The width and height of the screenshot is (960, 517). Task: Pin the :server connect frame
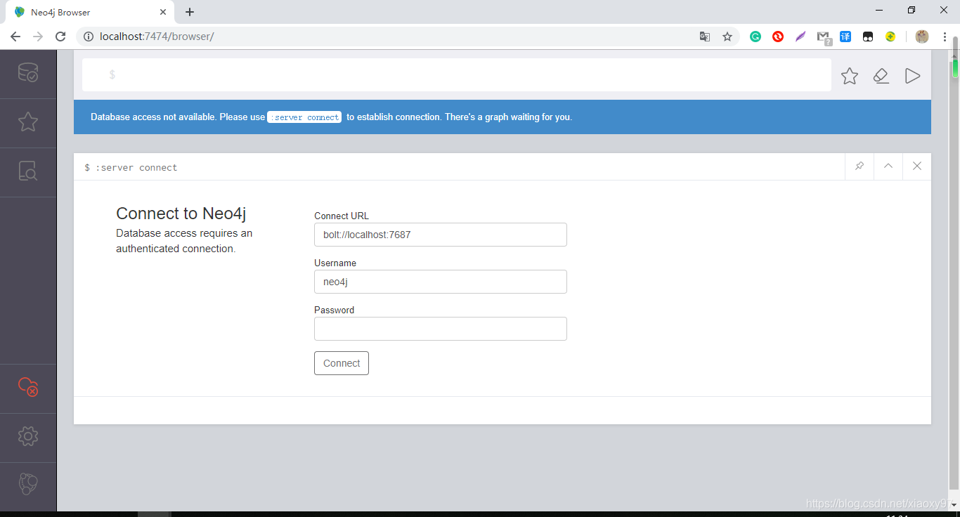tap(859, 166)
